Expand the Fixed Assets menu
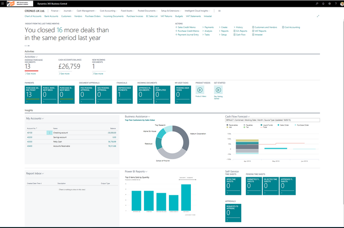This screenshot has height=228, width=344. pos(127,11)
